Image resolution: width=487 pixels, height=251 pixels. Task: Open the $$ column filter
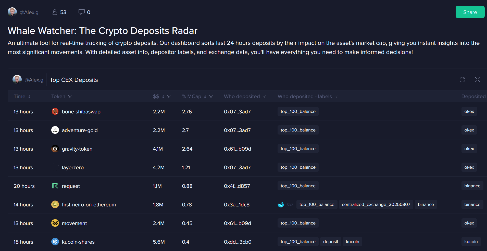tap(169, 97)
